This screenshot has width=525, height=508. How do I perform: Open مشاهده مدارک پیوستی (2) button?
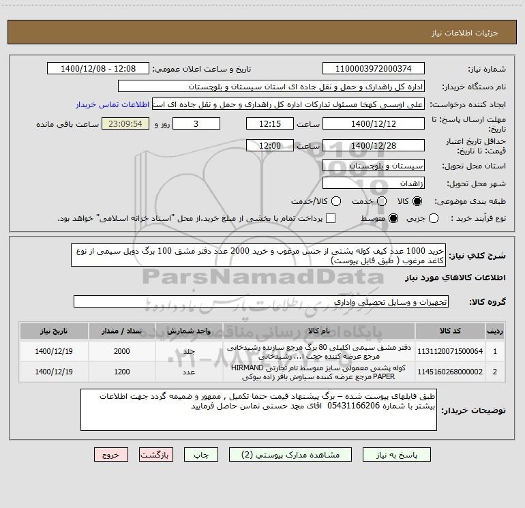290,455
